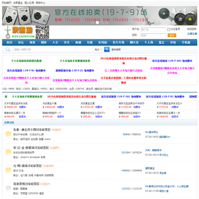The height and width of the screenshot is (199, 199).
Task: Open 个人场 in the navigation bar
Action: (x=148, y=43)
